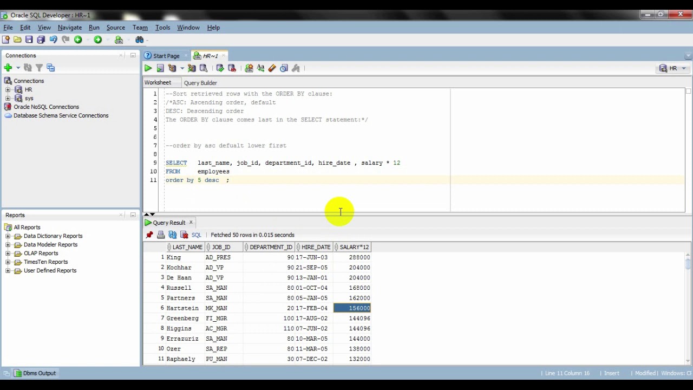Viewport: 693px width, 390px height.
Task: Minimize the Connections panel
Action: [133, 56]
